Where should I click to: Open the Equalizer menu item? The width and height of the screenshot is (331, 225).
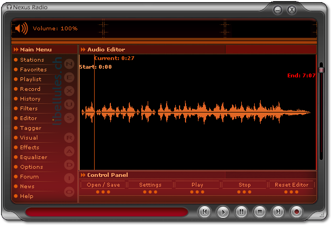pyautogui.click(x=34, y=157)
